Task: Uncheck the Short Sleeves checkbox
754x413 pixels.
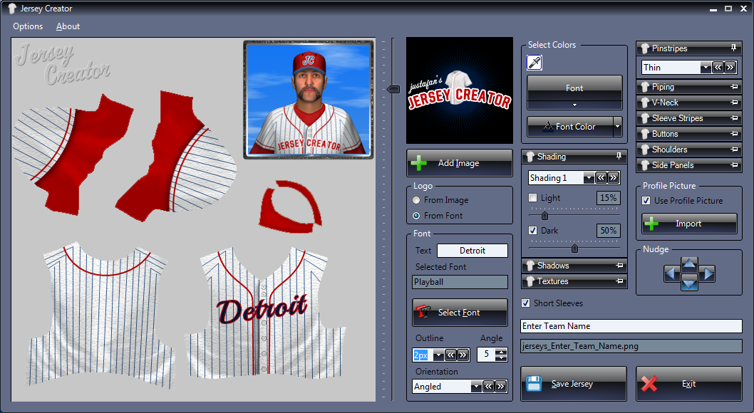Action: coord(527,303)
